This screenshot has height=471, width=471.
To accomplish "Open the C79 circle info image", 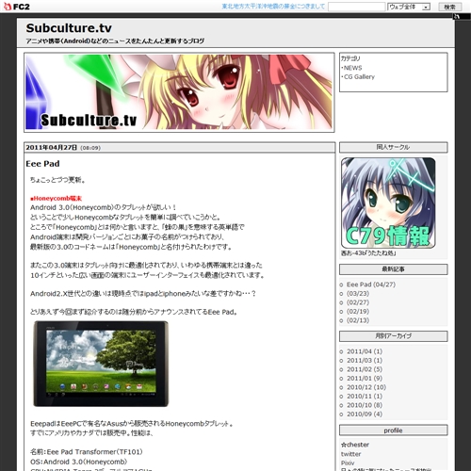I will click(x=388, y=203).
